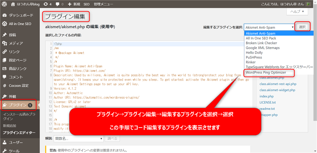Click the リンク chain icon
317x153 pixels.
coord(5,52)
